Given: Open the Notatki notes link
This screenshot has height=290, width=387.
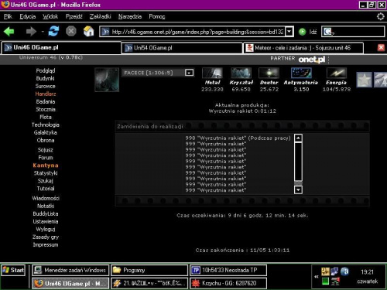Looking at the screenshot, I should coord(46,206).
